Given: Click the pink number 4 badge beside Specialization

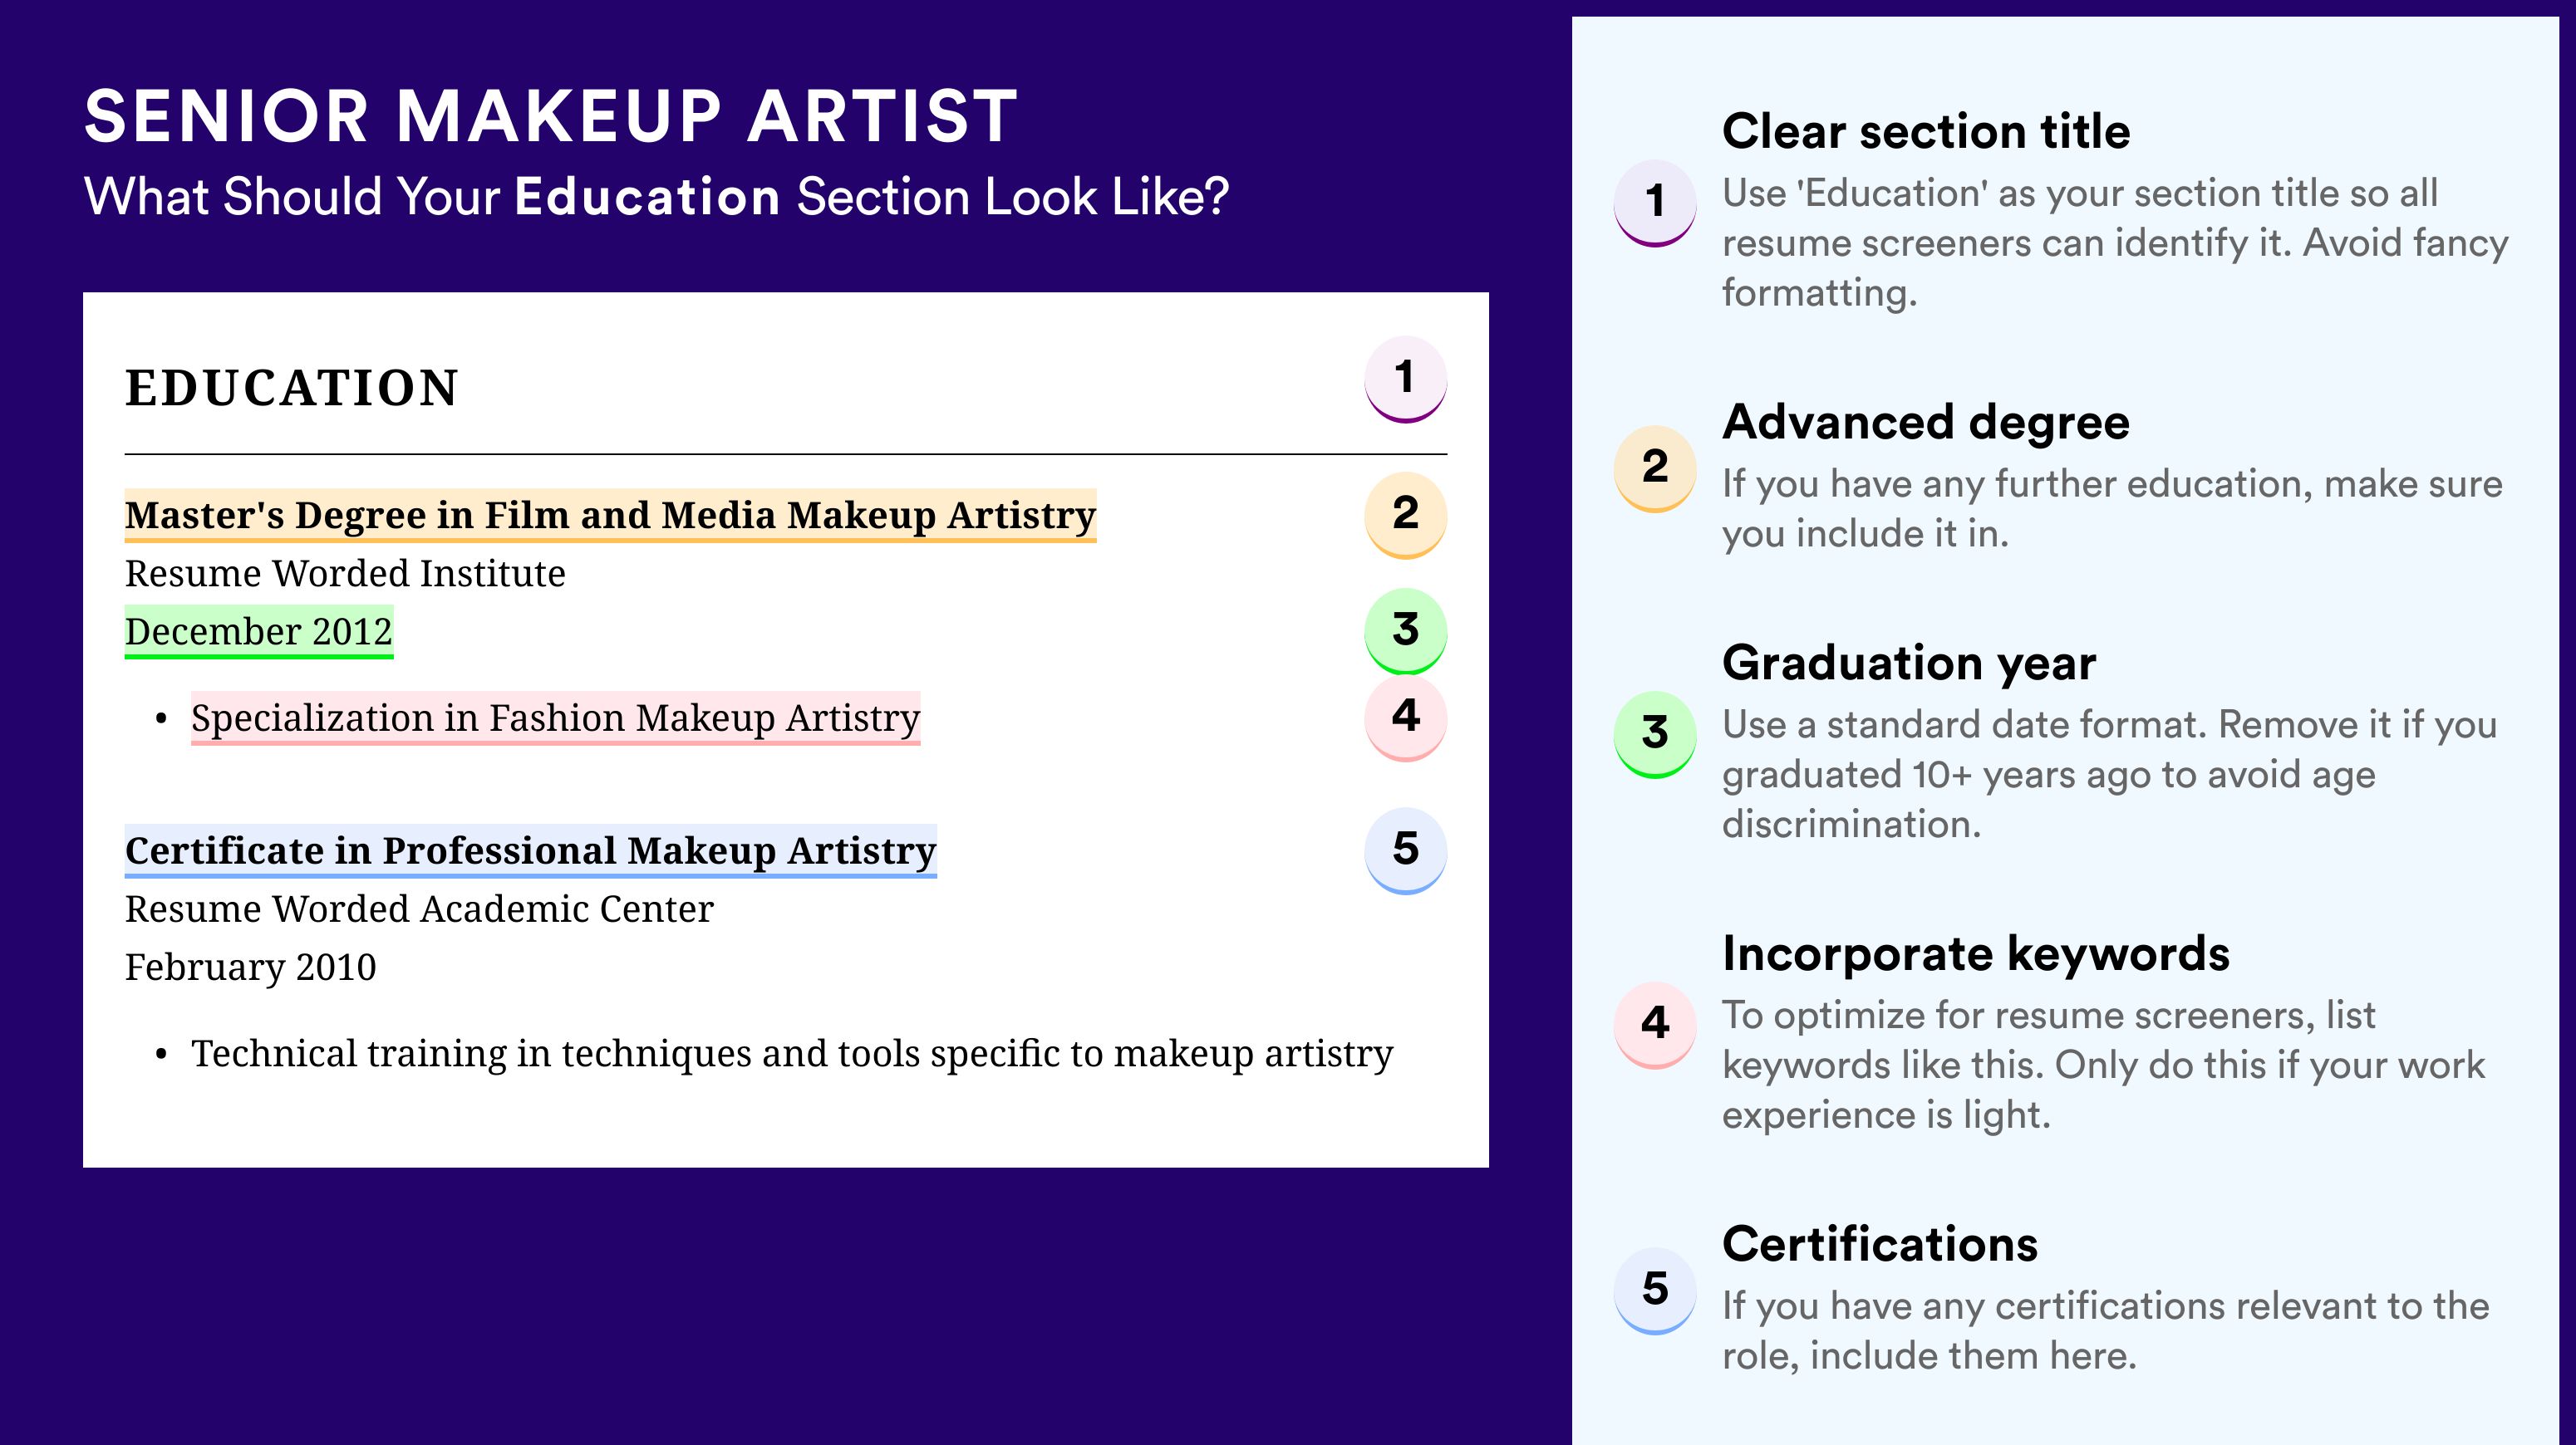Looking at the screenshot, I should click(x=1405, y=717).
